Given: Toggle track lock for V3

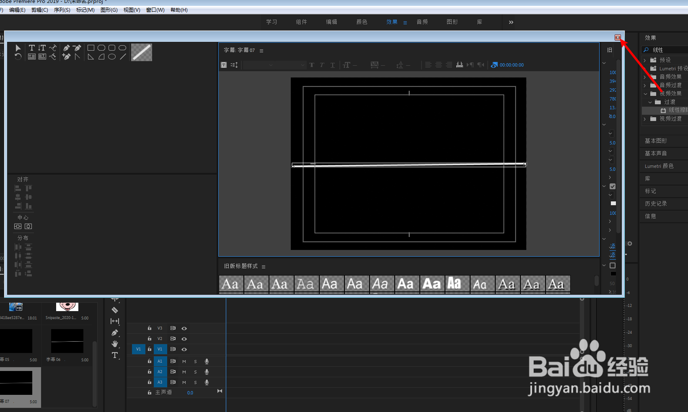Looking at the screenshot, I should click(150, 328).
